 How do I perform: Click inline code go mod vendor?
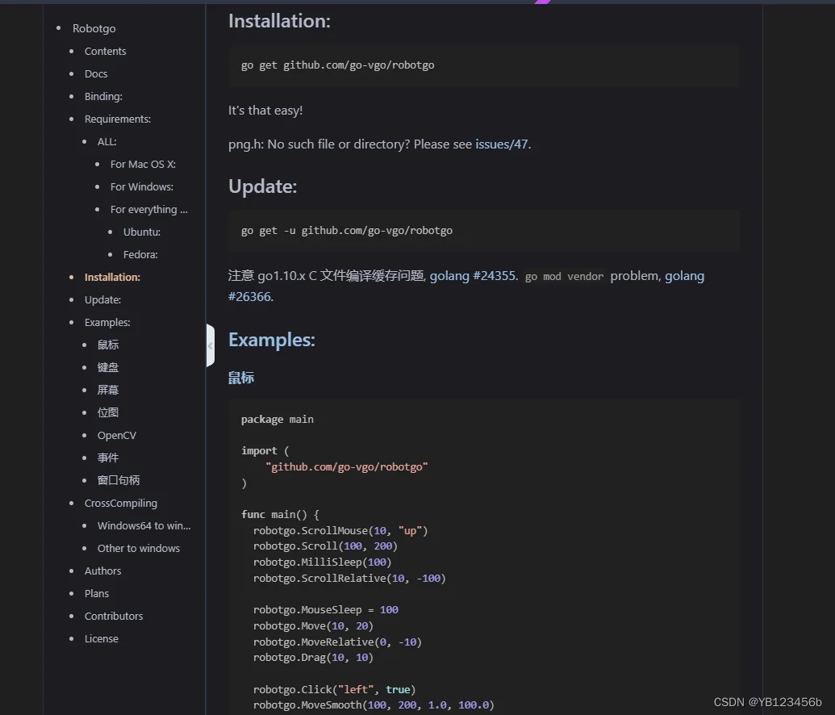tap(564, 277)
